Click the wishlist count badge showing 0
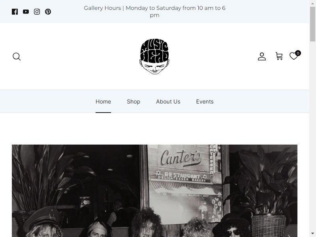316x237 pixels. click(x=298, y=53)
